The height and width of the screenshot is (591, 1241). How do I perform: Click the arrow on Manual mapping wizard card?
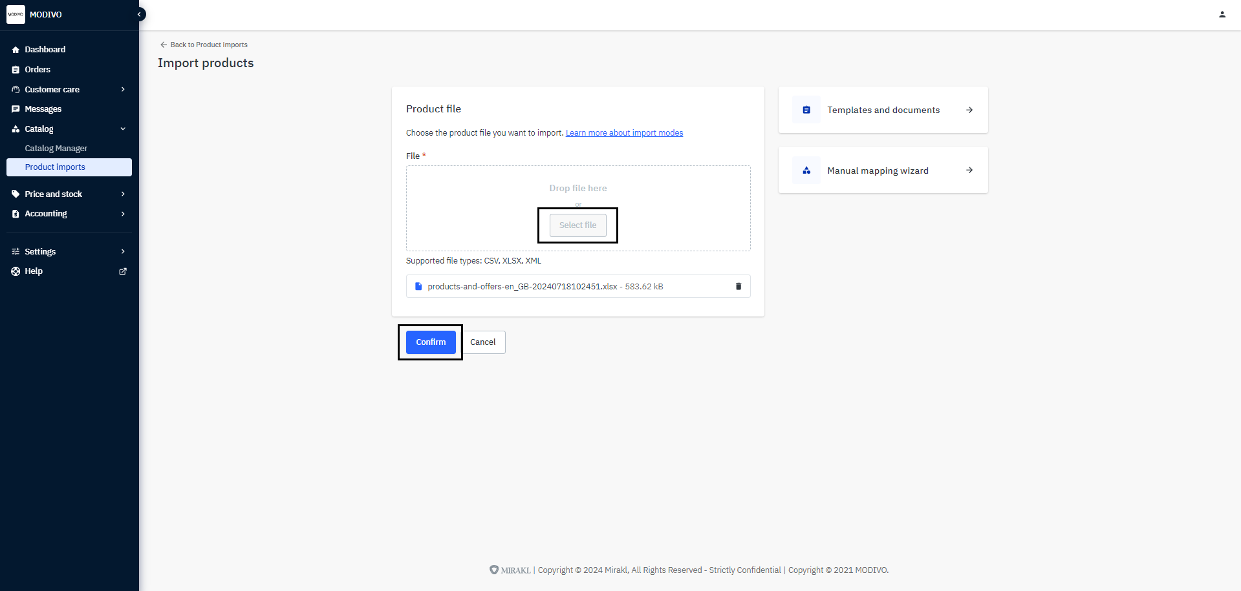[969, 171]
